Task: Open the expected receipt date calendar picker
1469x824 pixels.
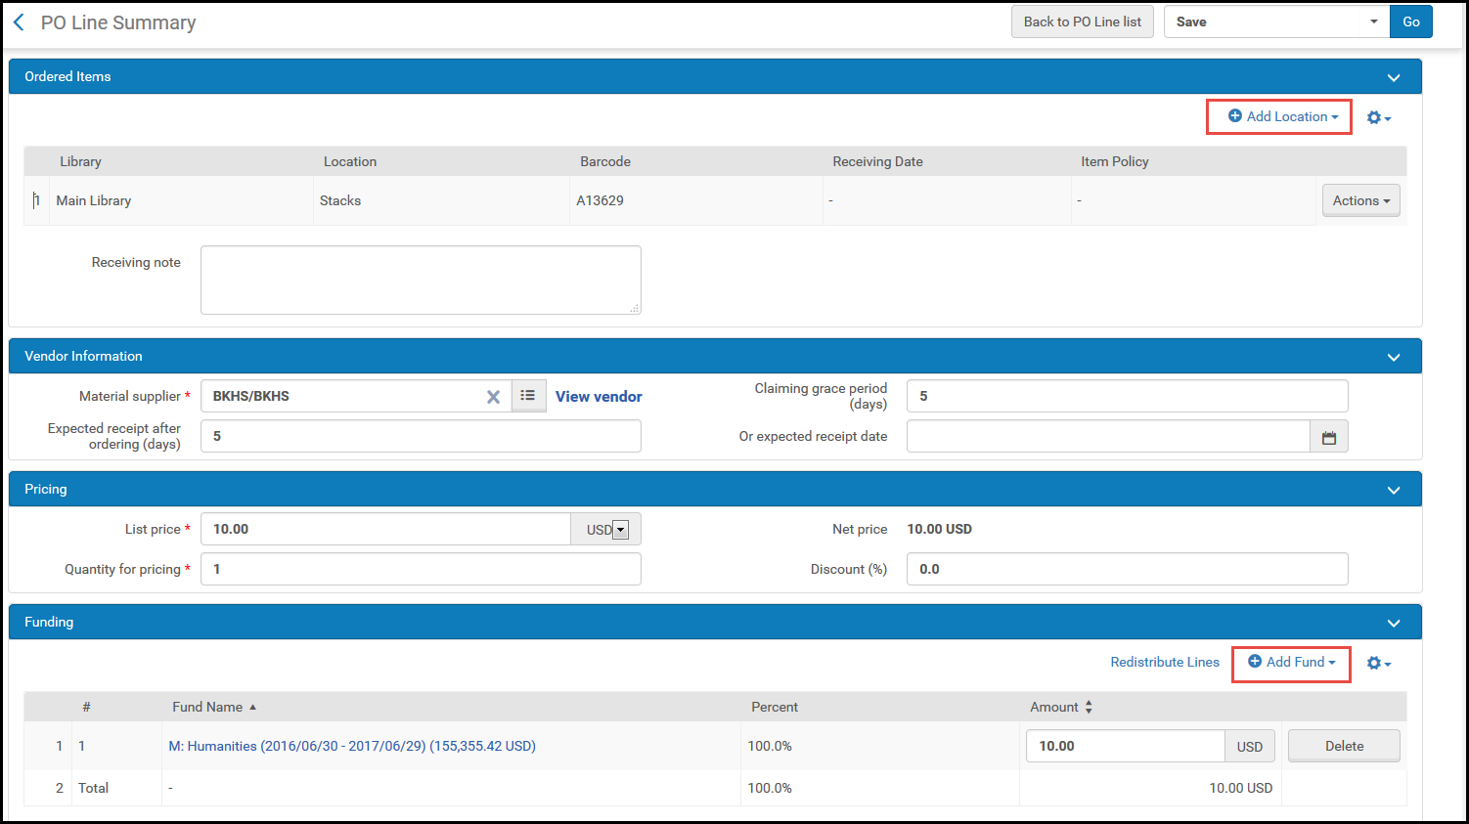Action: pos(1329,437)
